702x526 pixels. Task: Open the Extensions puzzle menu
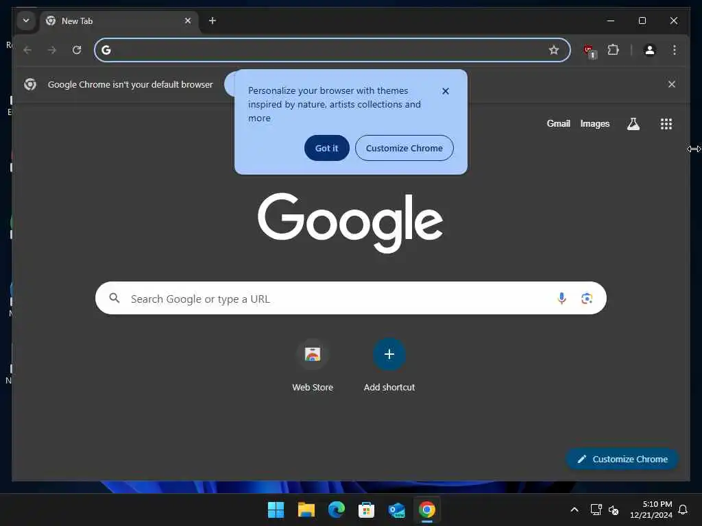pos(613,49)
